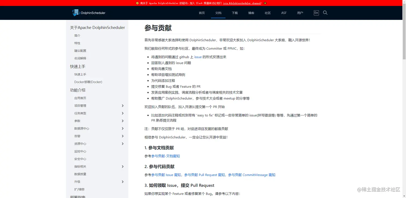Open the 文档 navigation tab
The image size is (406, 198).
(x=218, y=13)
